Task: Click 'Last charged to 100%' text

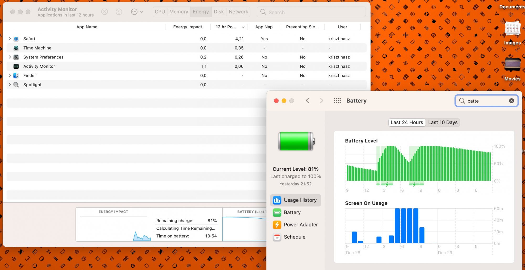Action: point(296,176)
